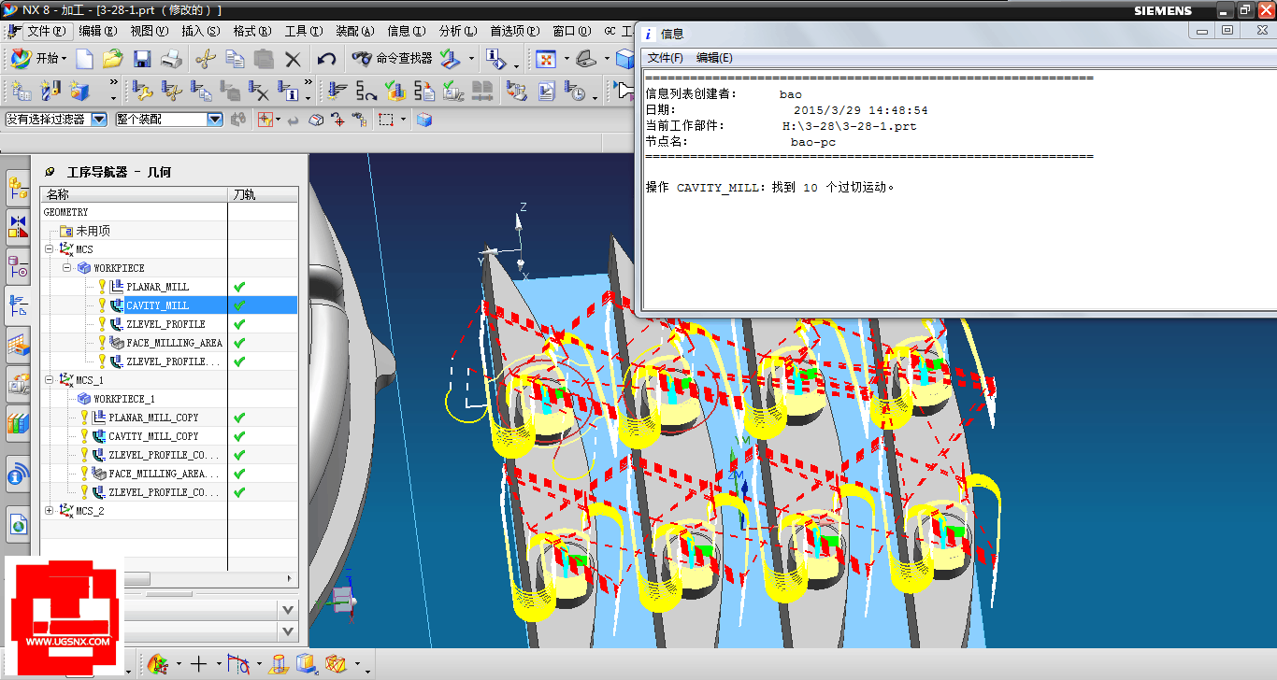Open the Assembly Navigator sidebar tab

18,189
